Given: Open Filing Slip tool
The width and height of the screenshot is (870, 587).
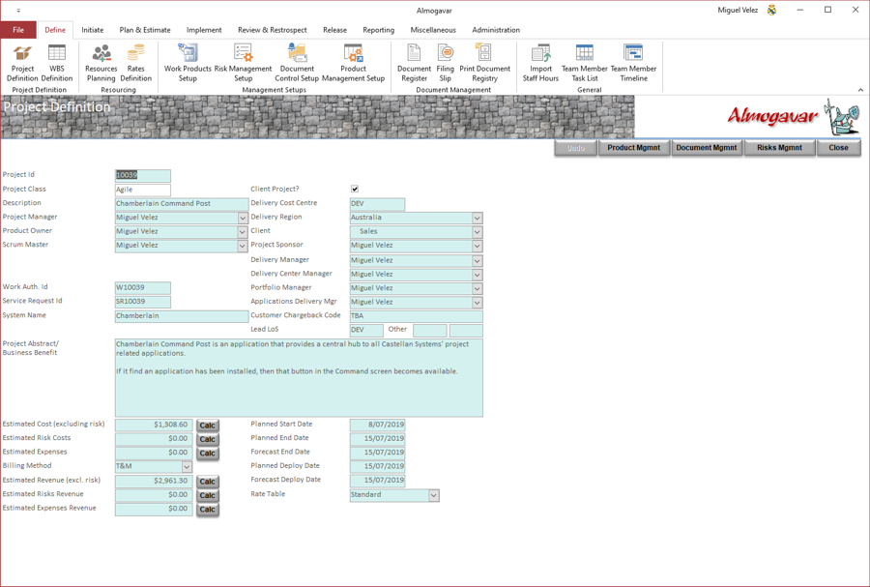Looking at the screenshot, I should point(445,64).
